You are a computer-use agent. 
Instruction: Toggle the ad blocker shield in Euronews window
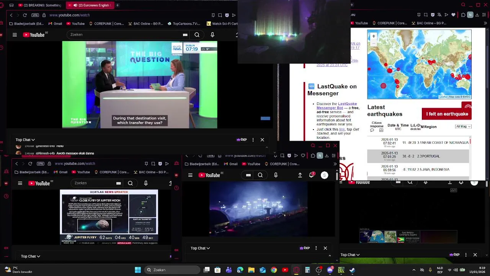coord(227,15)
